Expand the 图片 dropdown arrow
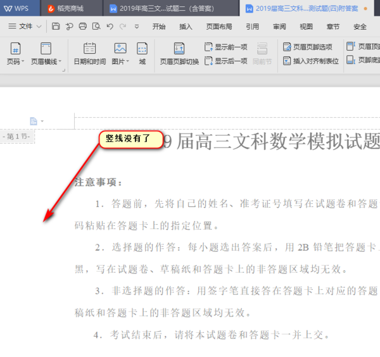This screenshot has width=380, height=357. tap(127, 61)
